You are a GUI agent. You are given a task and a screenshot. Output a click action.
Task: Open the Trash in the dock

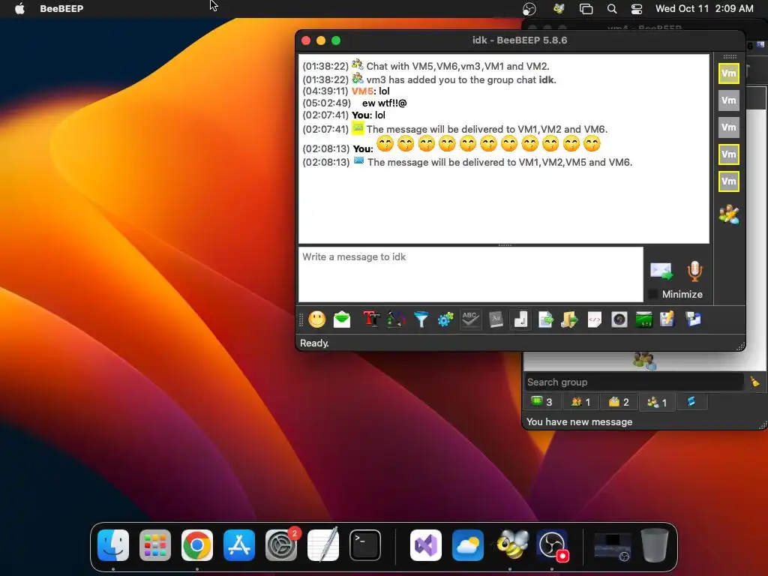coord(654,545)
